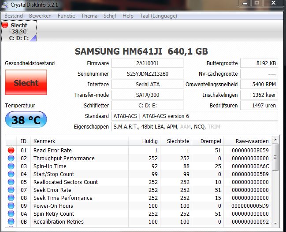Select the Recalibration Retries row text
Screen dimensions: 286x232
tap(59, 221)
